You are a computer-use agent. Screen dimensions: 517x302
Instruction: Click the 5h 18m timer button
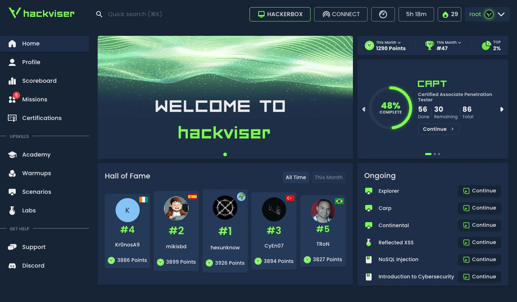(x=416, y=14)
